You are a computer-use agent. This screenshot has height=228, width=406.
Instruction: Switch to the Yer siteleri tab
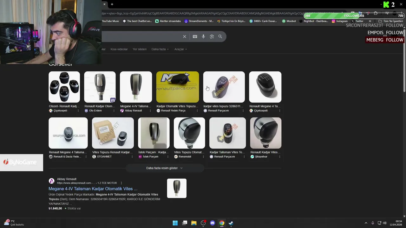point(140,49)
